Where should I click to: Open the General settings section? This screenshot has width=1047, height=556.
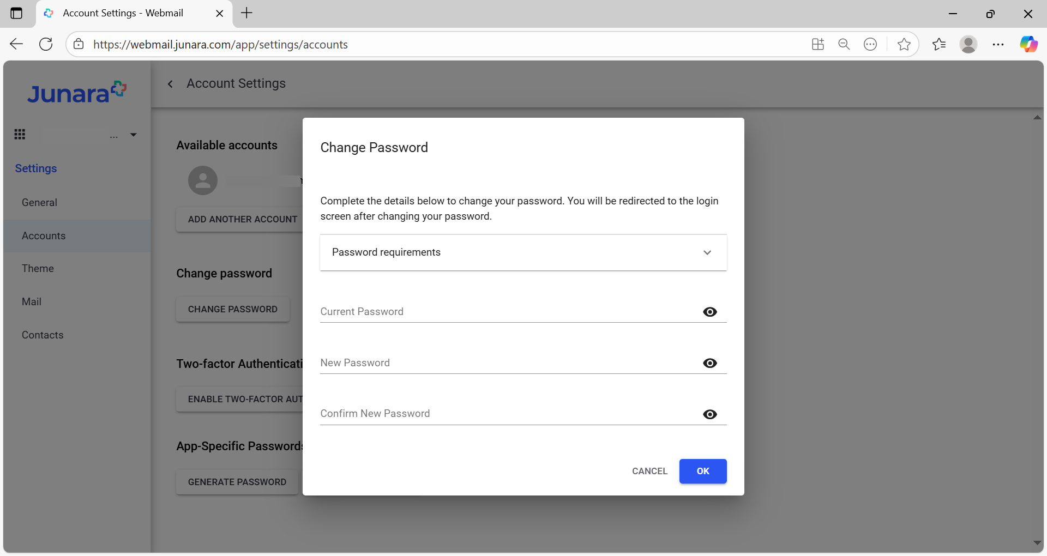[77, 202]
